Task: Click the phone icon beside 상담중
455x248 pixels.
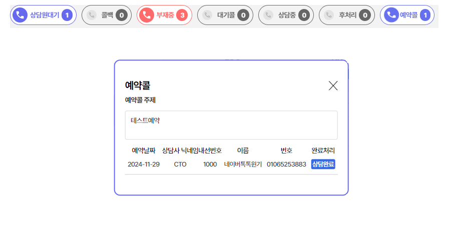Action: pyautogui.click(x=268, y=15)
